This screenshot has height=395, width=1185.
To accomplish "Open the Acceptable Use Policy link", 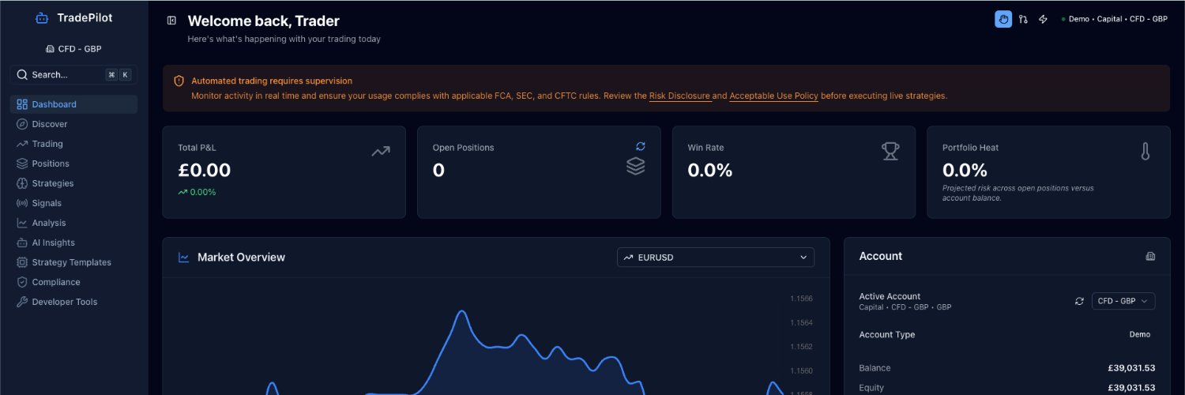I will (773, 96).
